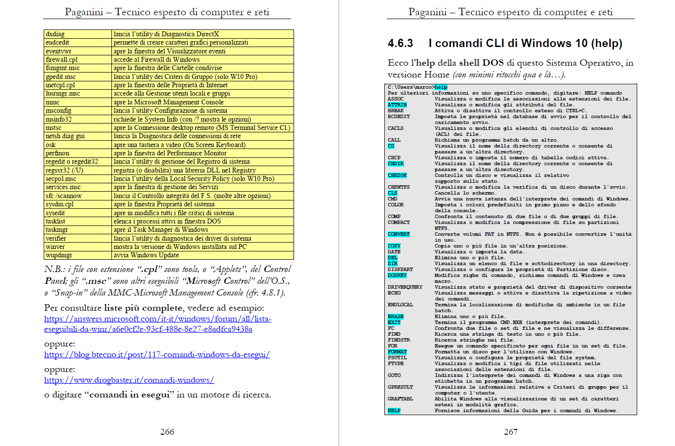Click the 'eudcedit' table cell

point(78,43)
